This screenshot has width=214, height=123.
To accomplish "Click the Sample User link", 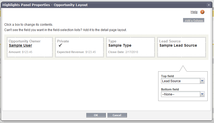I will pos(20,46).
